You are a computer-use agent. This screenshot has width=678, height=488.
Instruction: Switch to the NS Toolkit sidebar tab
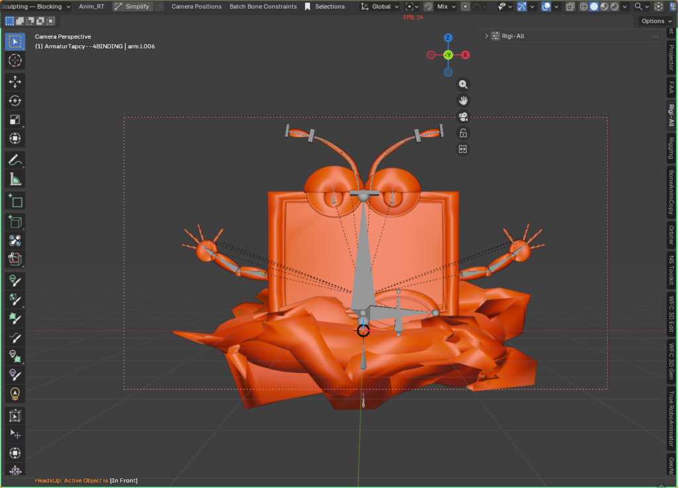[671, 270]
